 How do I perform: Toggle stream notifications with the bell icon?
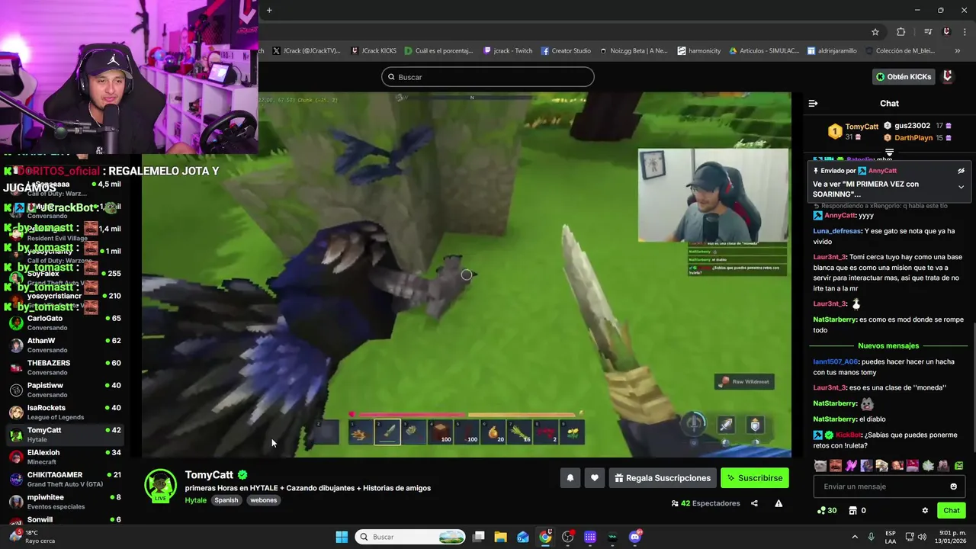pos(570,478)
